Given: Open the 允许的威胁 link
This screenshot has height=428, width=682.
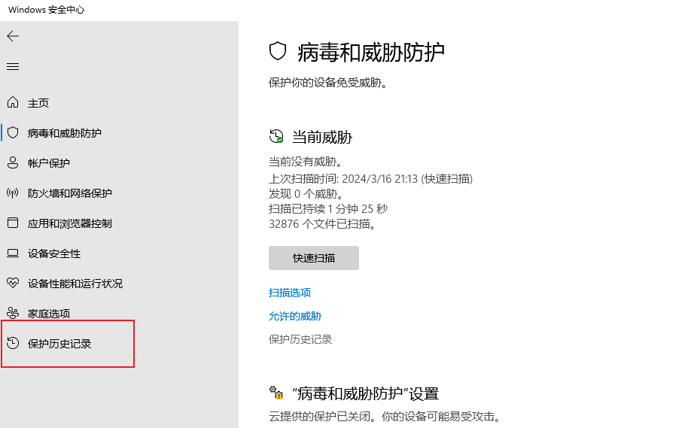Looking at the screenshot, I should point(295,316).
